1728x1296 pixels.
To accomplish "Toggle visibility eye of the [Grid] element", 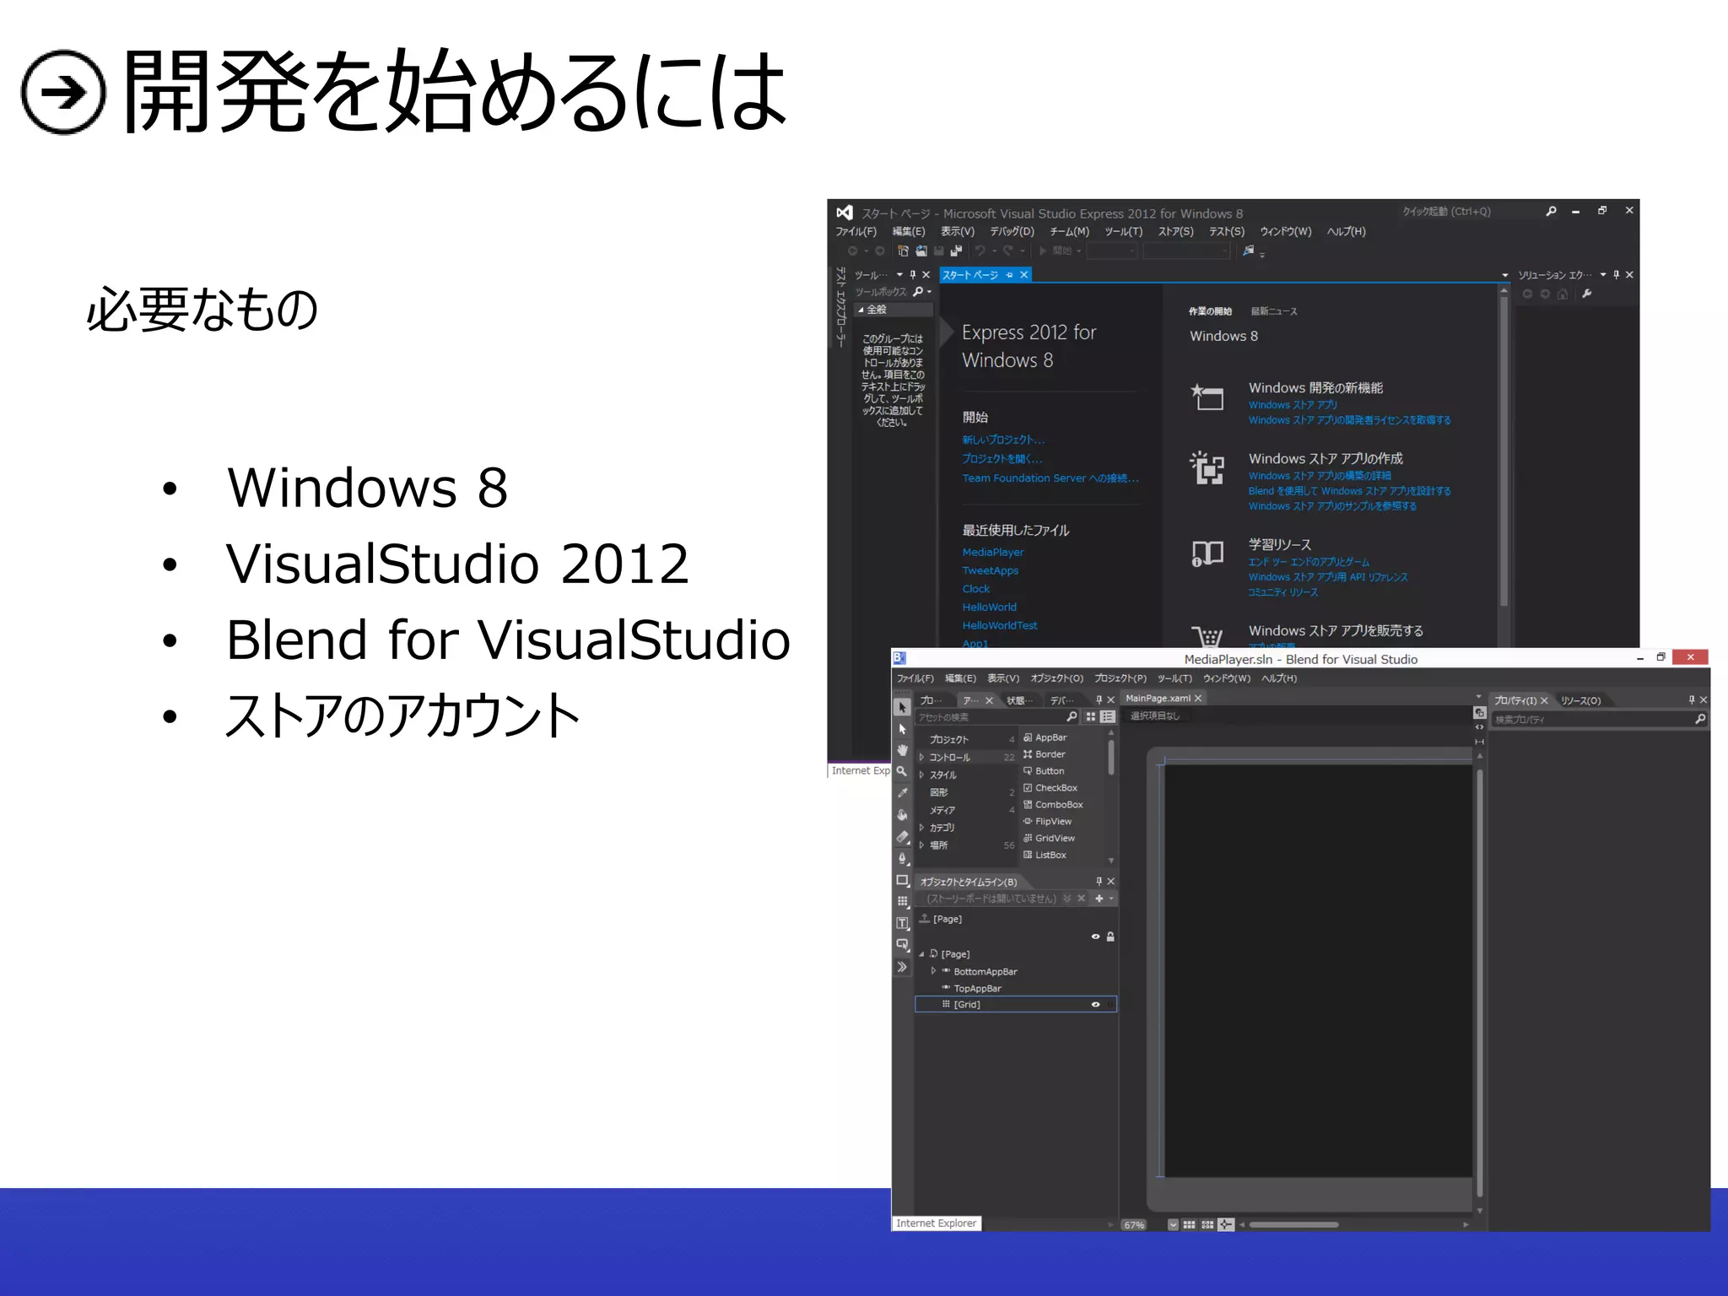I will 1095,1004.
